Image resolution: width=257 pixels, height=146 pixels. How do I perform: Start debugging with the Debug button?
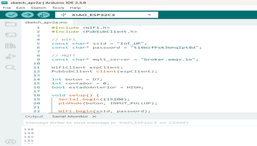coord(43,15)
